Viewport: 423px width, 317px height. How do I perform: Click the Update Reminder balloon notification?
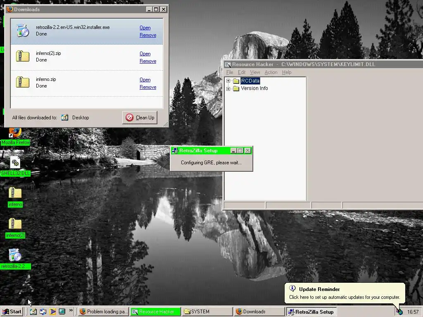[345, 293]
